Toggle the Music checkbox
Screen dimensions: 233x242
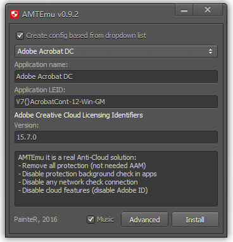click(91, 220)
